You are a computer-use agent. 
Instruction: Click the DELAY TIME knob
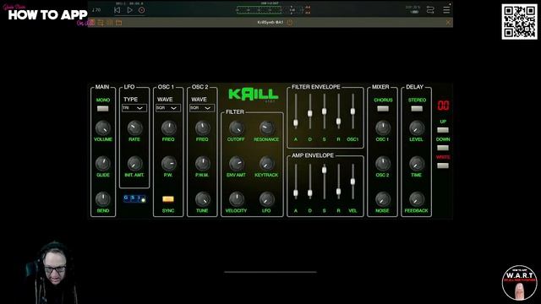click(x=417, y=163)
